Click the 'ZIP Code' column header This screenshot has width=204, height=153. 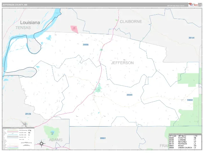coord(173,136)
